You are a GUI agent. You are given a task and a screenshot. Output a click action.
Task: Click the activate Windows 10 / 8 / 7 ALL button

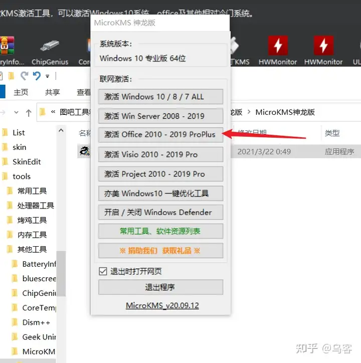(161, 97)
